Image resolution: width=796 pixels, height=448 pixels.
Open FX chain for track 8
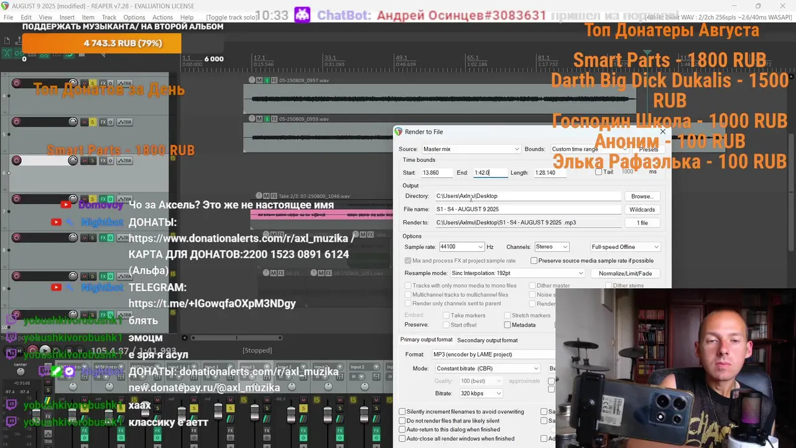103,238
